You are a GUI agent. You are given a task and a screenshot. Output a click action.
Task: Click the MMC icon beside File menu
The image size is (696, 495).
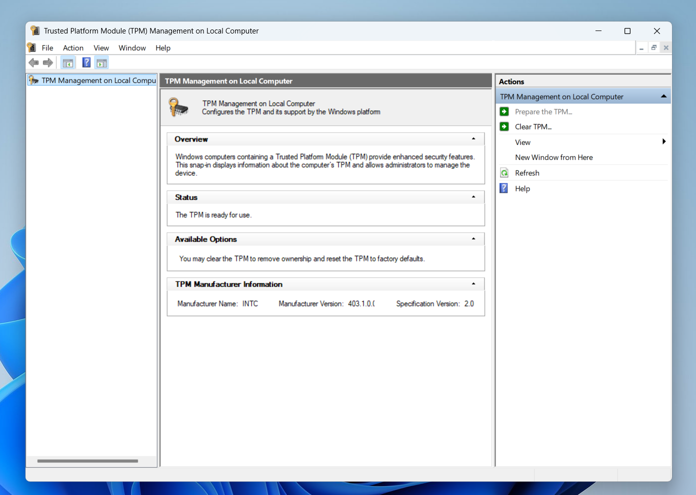pos(31,47)
